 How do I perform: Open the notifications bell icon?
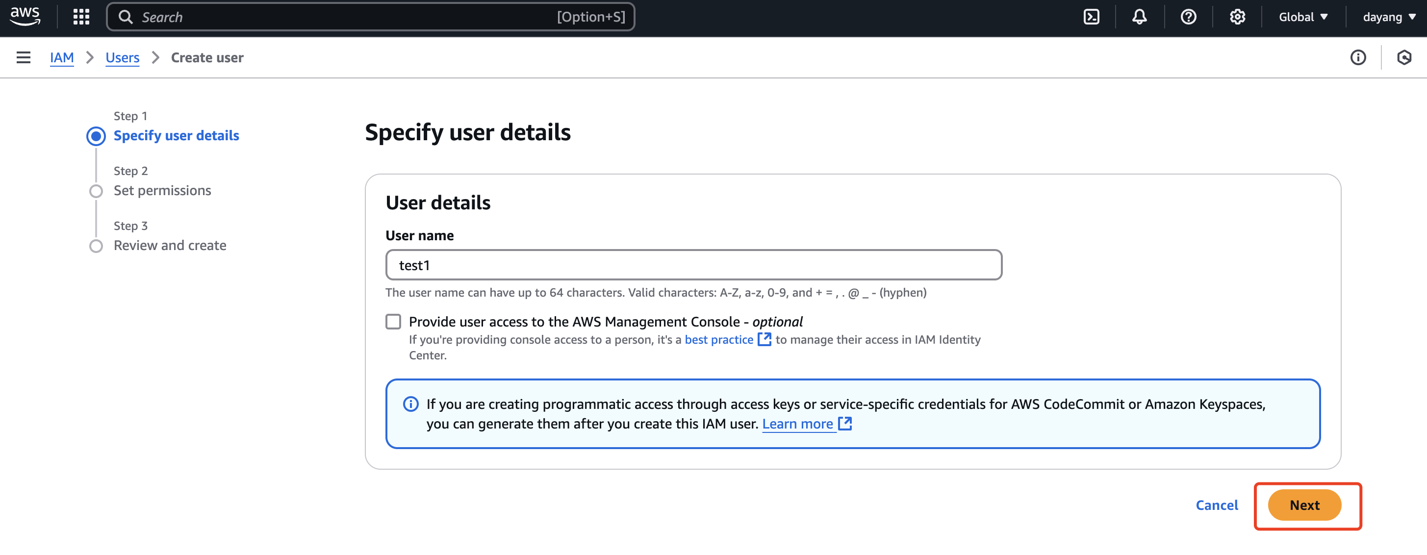tap(1139, 17)
